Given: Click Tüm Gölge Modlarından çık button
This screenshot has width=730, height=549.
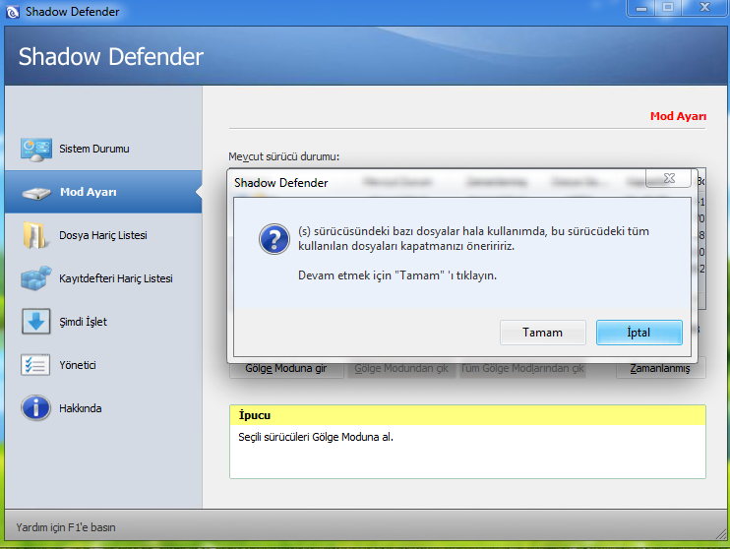Looking at the screenshot, I should click(x=522, y=369).
